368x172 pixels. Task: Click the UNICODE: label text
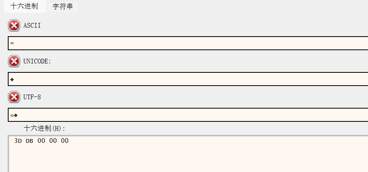37,61
